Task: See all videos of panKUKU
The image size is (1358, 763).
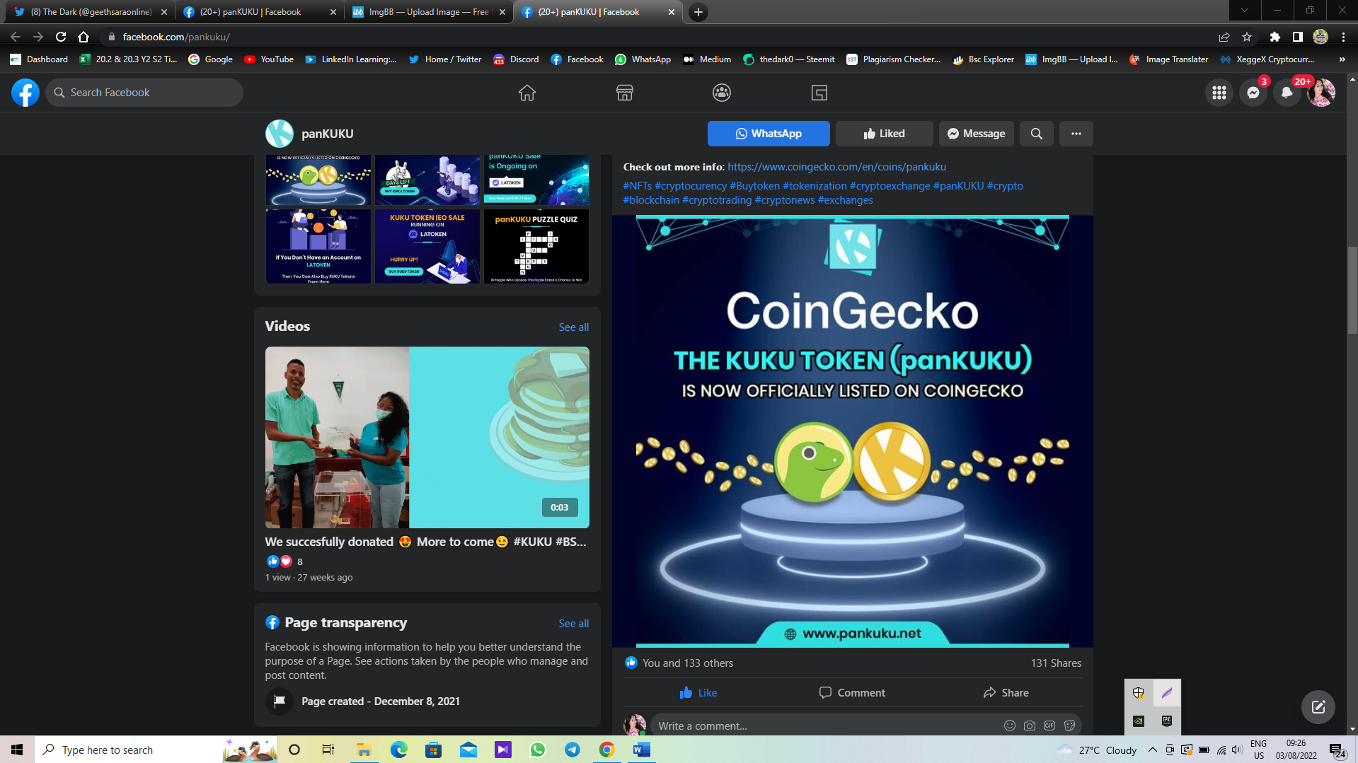Action: click(573, 327)
